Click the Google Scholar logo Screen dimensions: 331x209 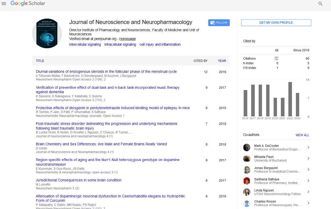28,4
